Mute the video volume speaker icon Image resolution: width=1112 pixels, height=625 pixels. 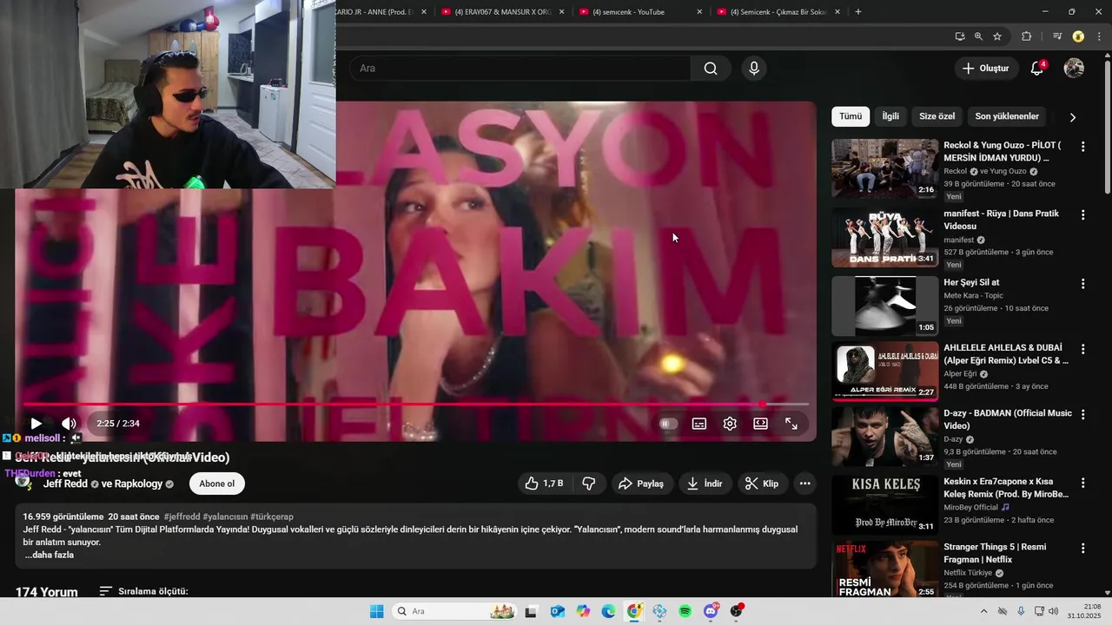click(x=69, y=424)
